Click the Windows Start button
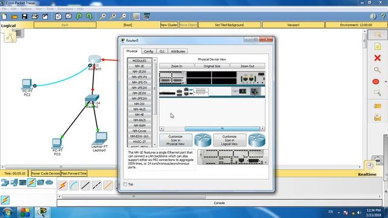The image size is (388, 218). tap(7, 213)
